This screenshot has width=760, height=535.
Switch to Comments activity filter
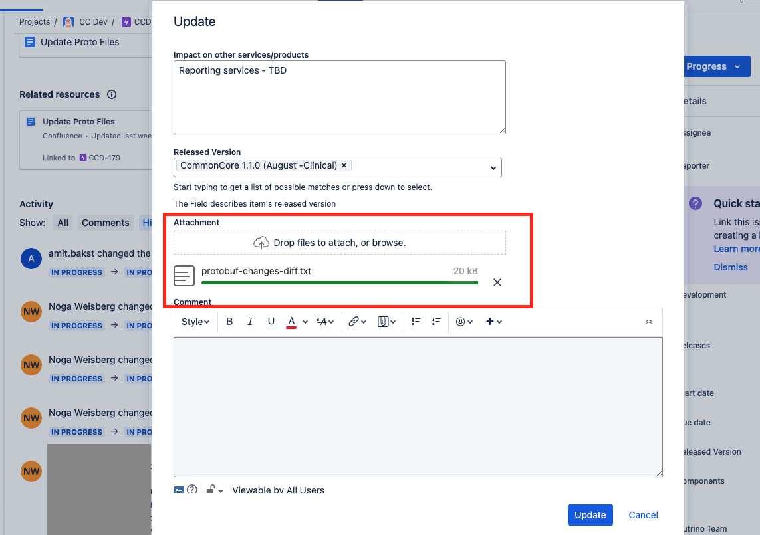[x=106, y=223]
